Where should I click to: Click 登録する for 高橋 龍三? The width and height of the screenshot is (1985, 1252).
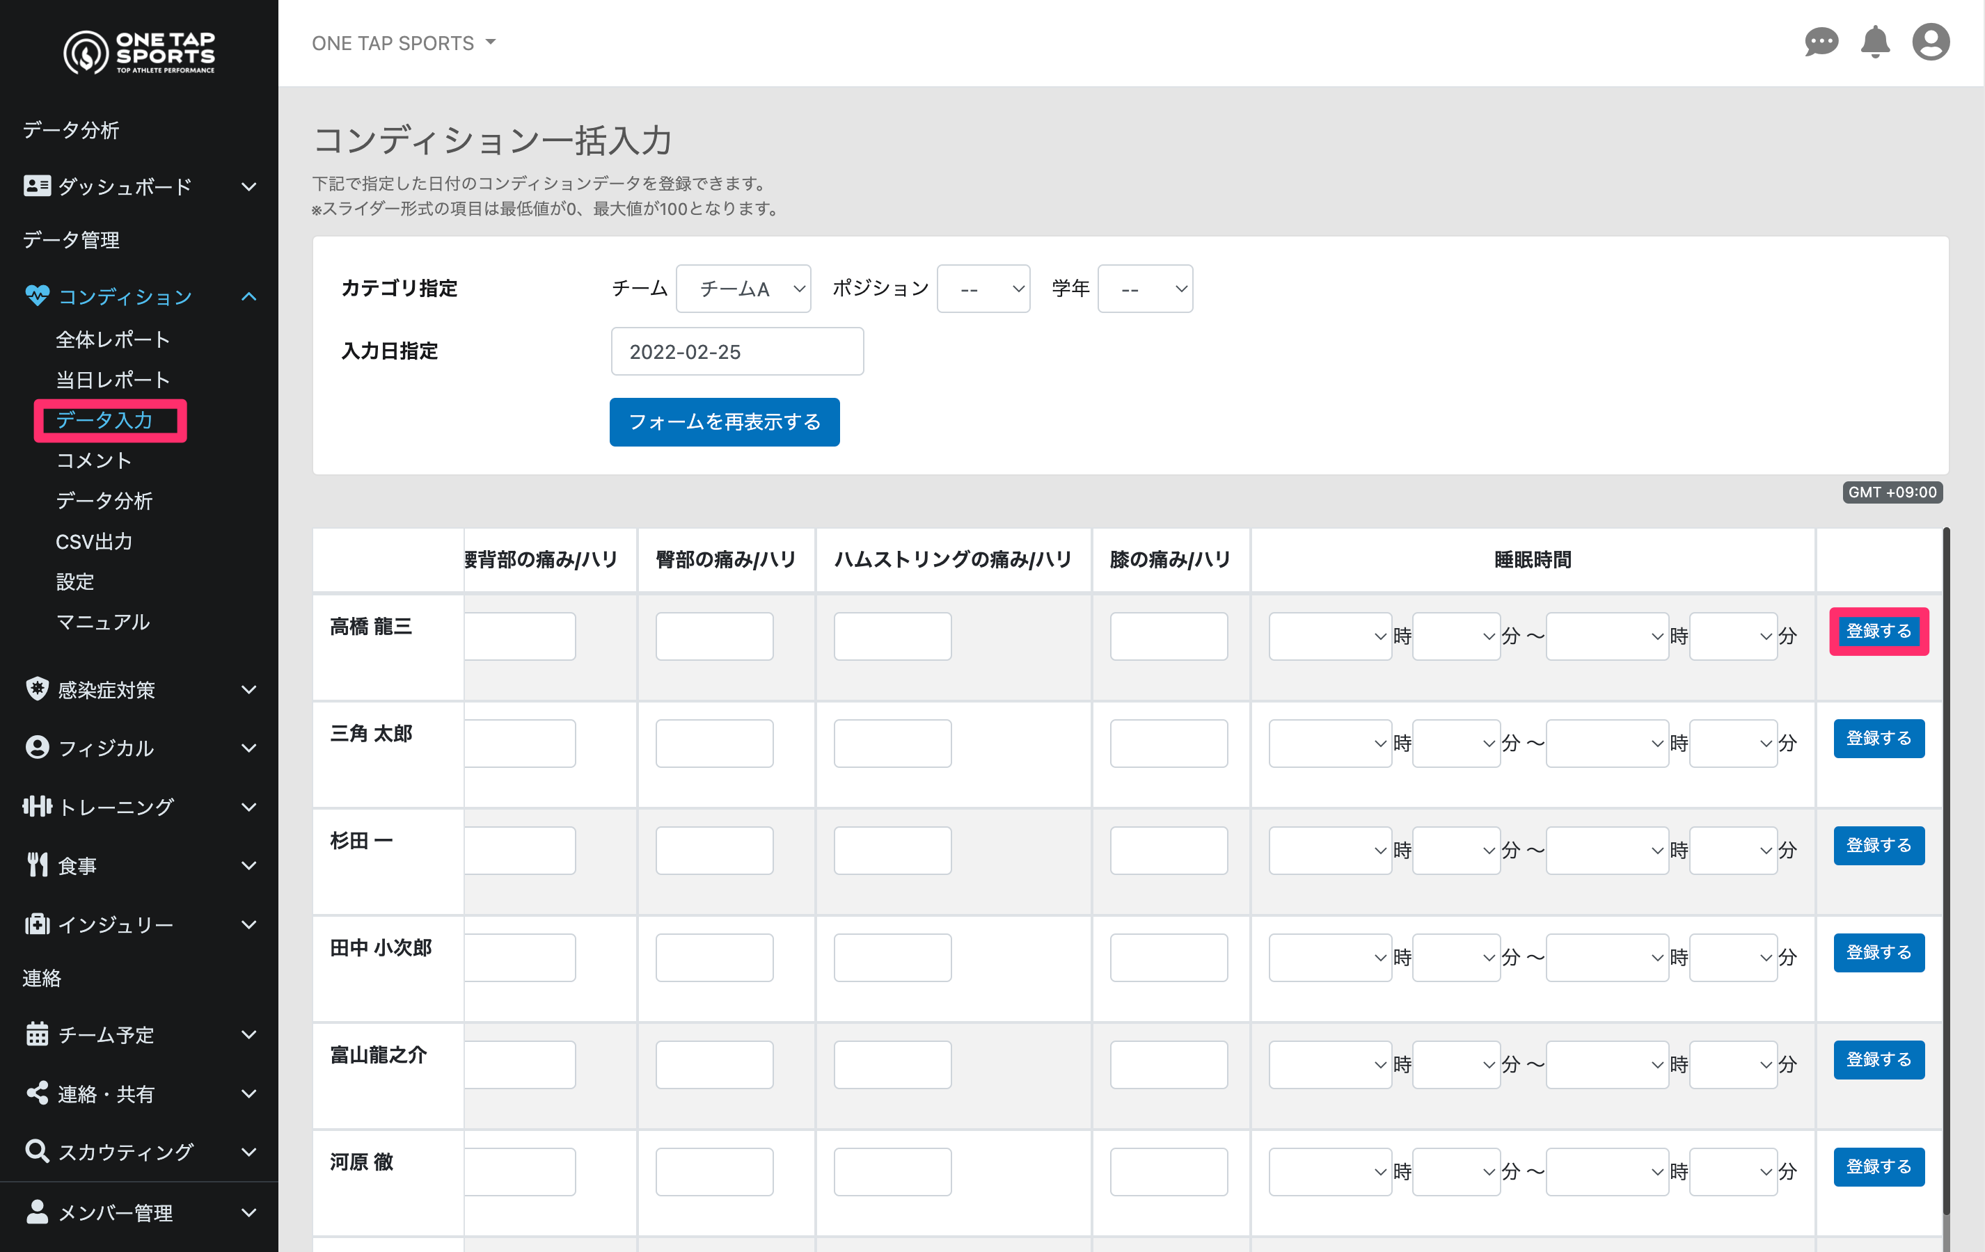(1879, 631)
